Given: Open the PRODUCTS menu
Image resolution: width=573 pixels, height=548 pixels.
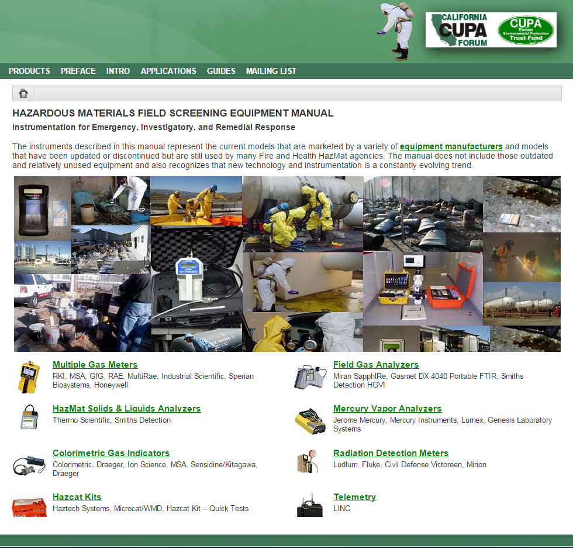Looking at the screenshot, I should [x=30, y=71].
